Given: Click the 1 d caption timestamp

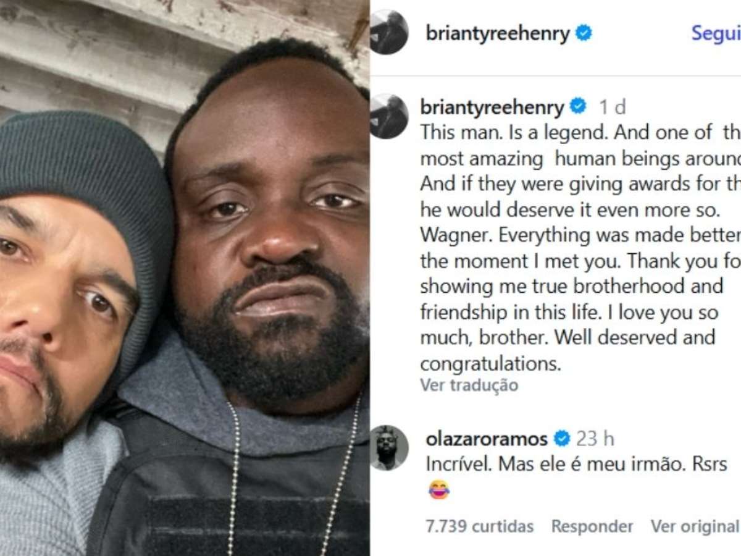Looking at the screenshot, I should click(612, 107).
